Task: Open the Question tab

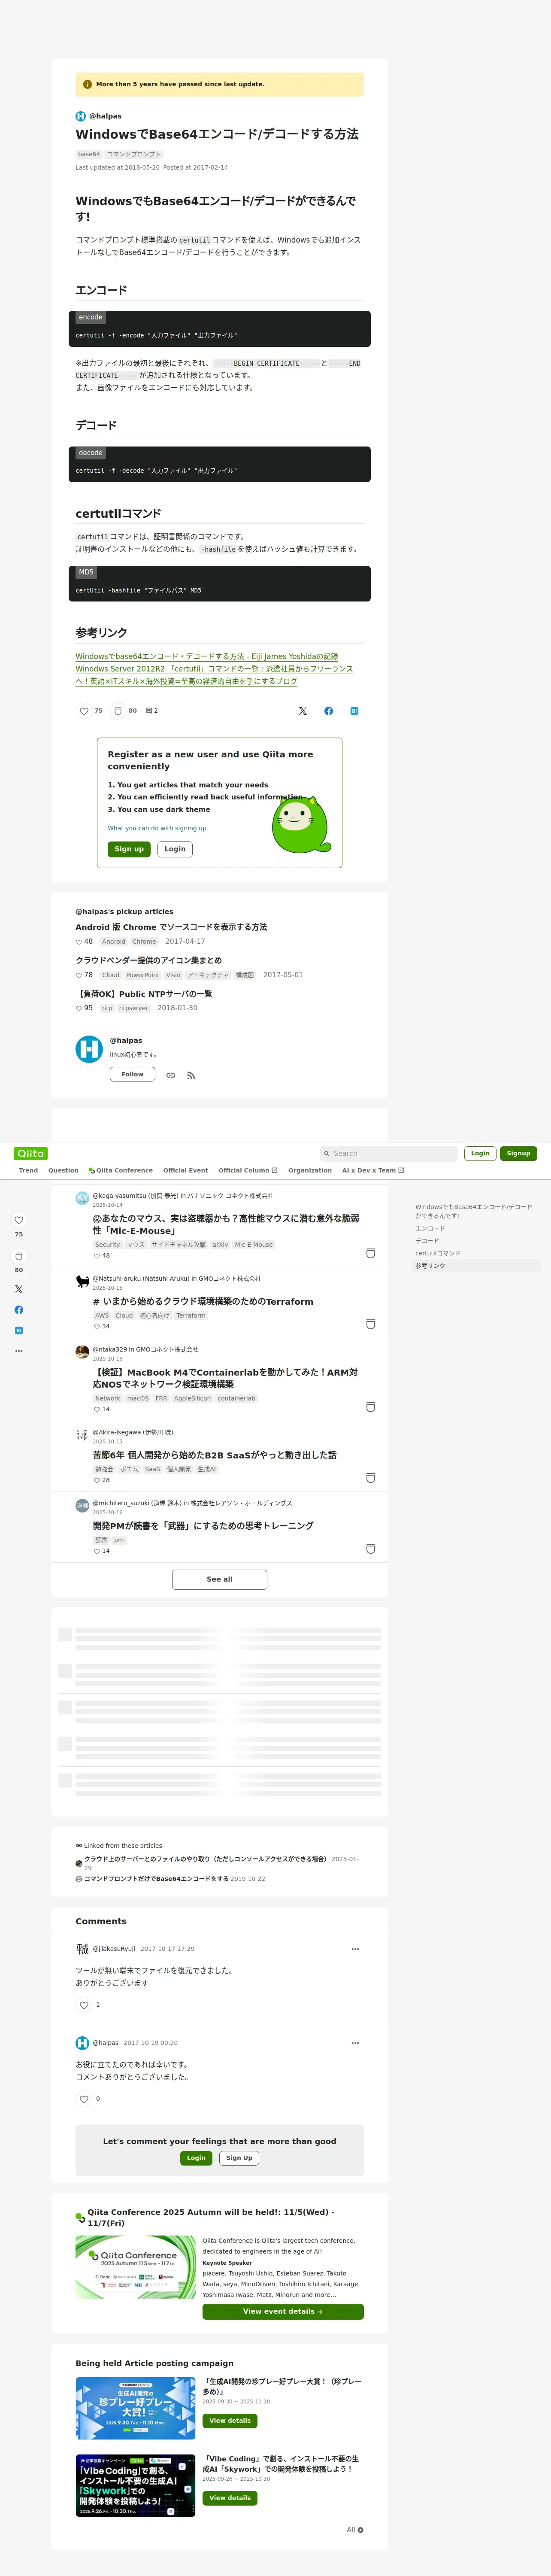Action: (63, 1170)
